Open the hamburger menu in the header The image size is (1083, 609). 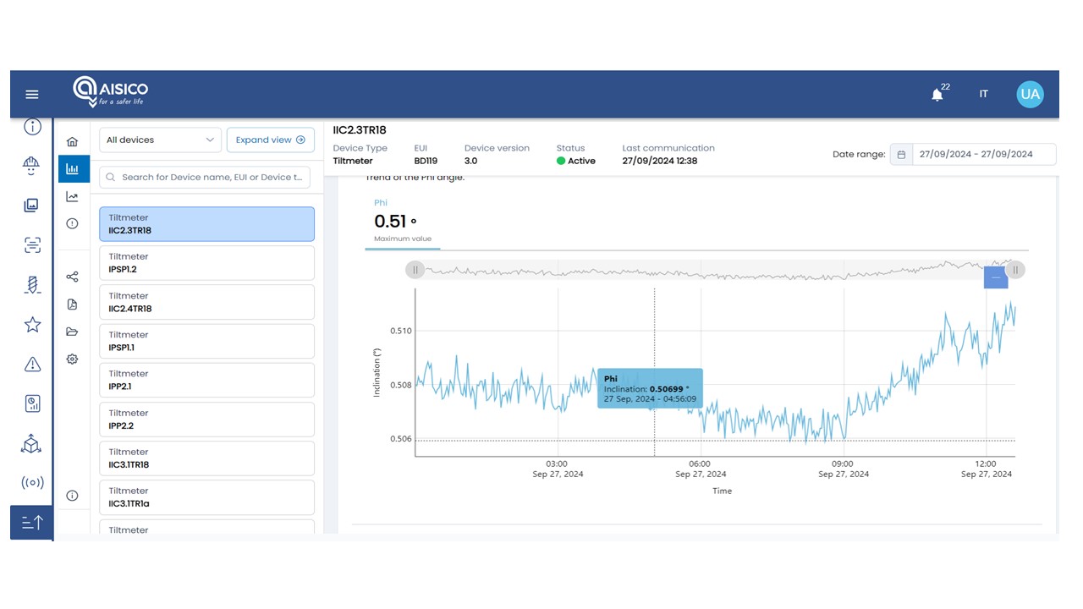tap(32, 95)
